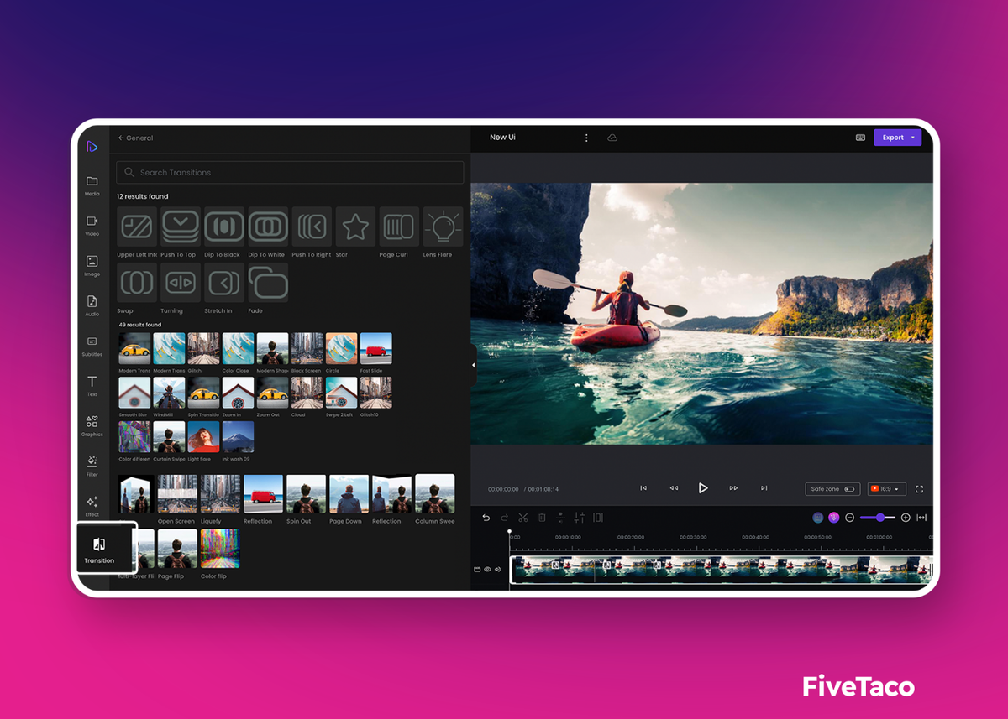This screenshot has width=1008, height=719.
Task: Pick the Dip To White transition
Action: point(268,227)
